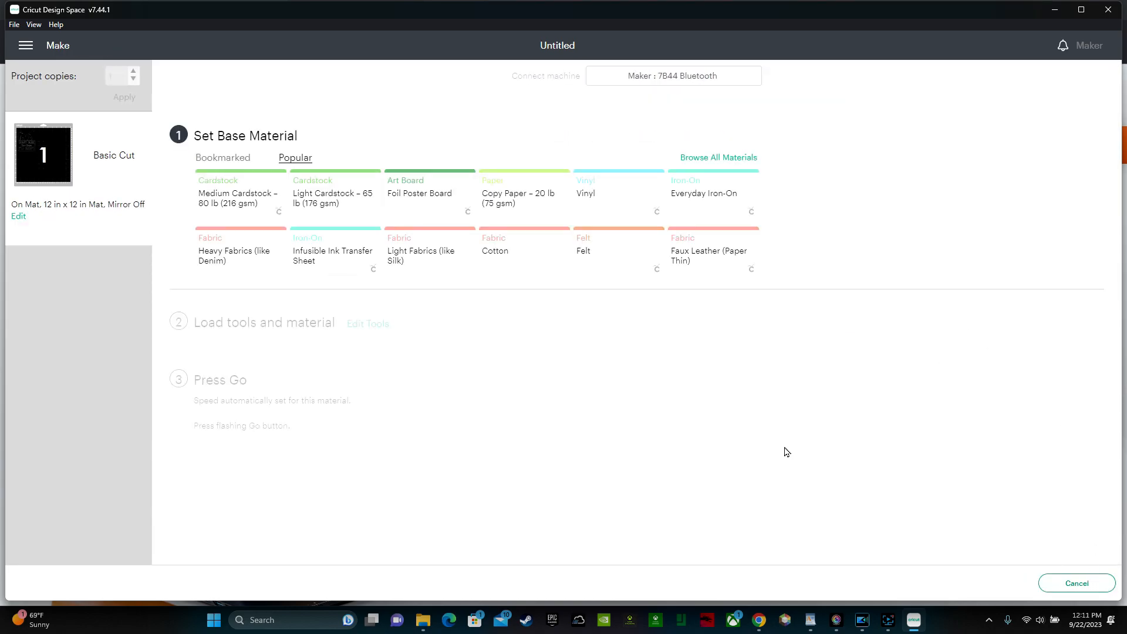The image size is (1127, 634).
Task: Click Browse All Materials link
Action: tap(718, 157)
